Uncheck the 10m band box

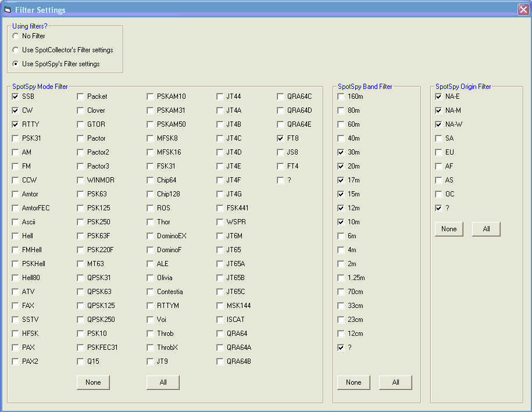[x=341, y=222]
